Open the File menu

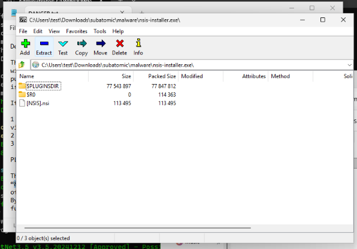[x=23, y=31]
